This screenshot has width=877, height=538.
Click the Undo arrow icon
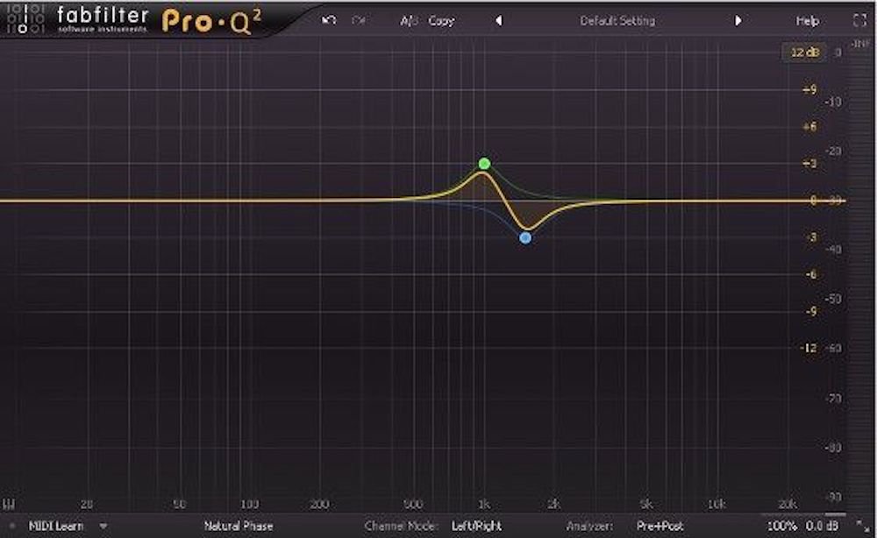(x=329, y=20)
